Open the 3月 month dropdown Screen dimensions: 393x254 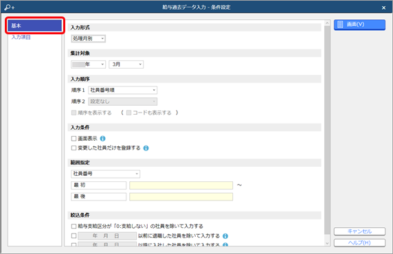pos(126,65)
